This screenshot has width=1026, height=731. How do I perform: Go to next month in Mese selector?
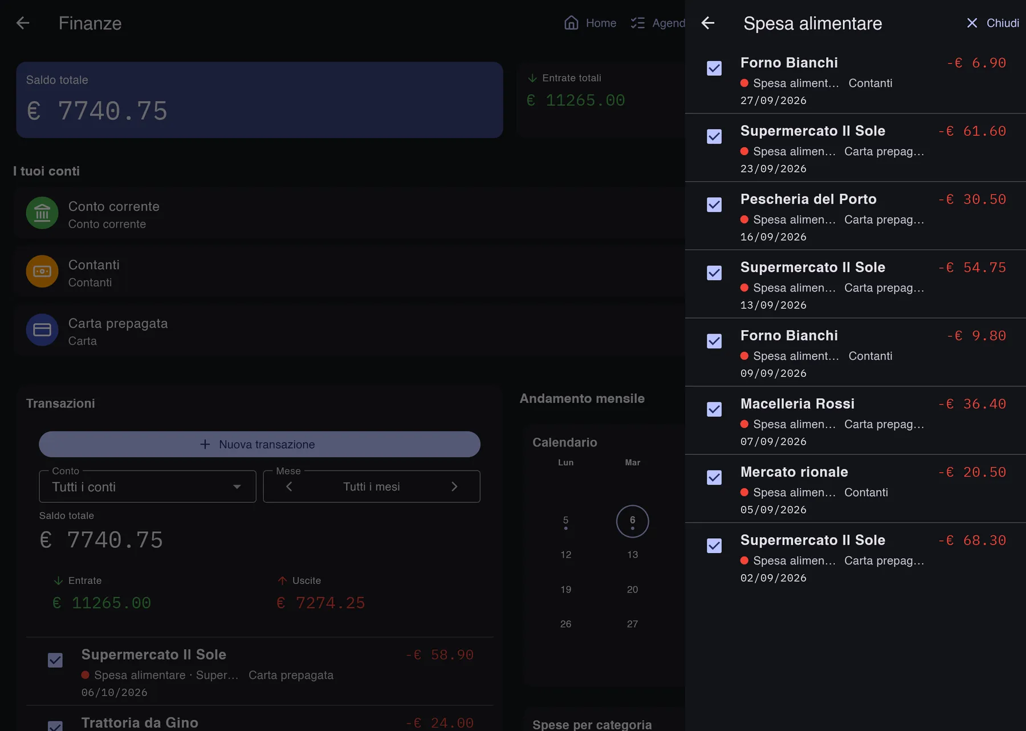454,486
